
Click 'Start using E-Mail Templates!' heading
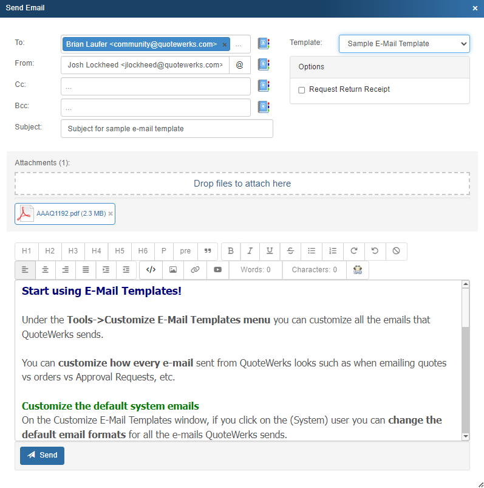click(101, 291)
